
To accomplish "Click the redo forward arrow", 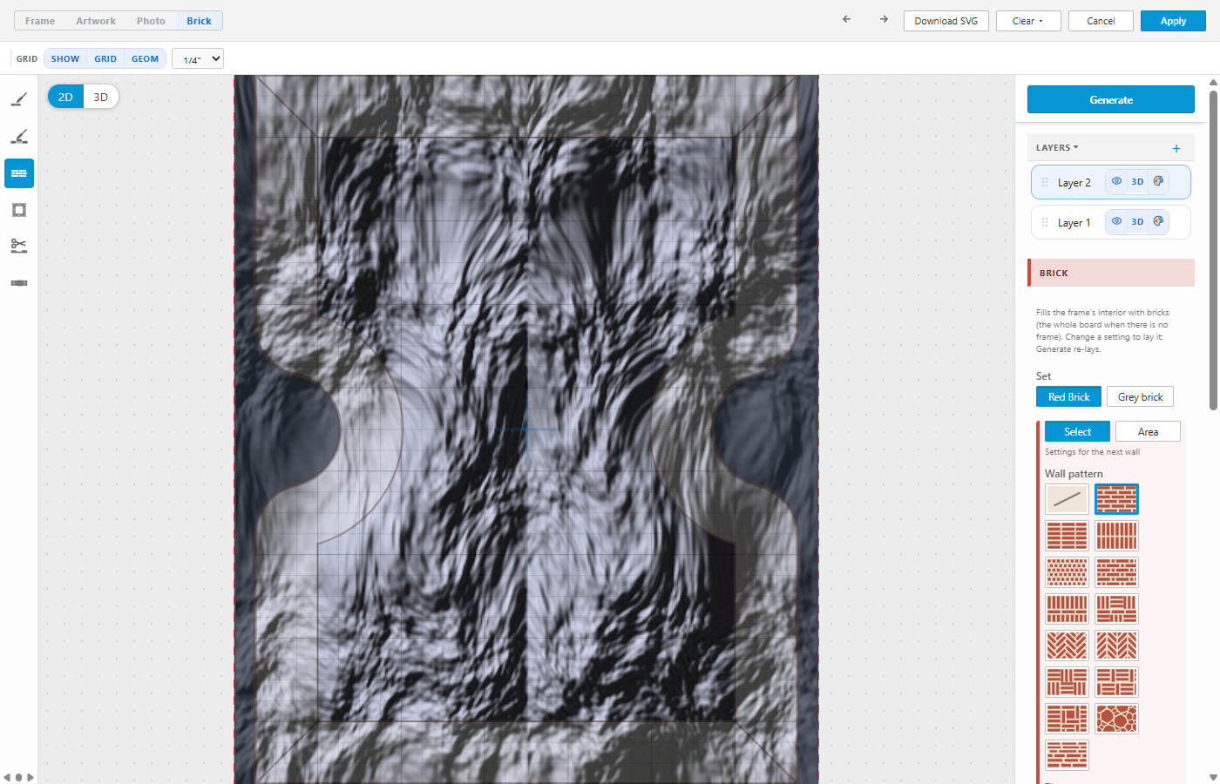I will point(884,19).
